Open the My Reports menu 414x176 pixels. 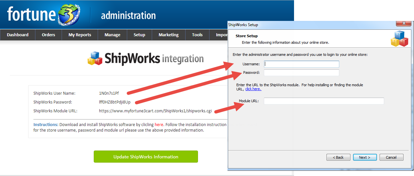pyautogui.click(x=80, y=35)
